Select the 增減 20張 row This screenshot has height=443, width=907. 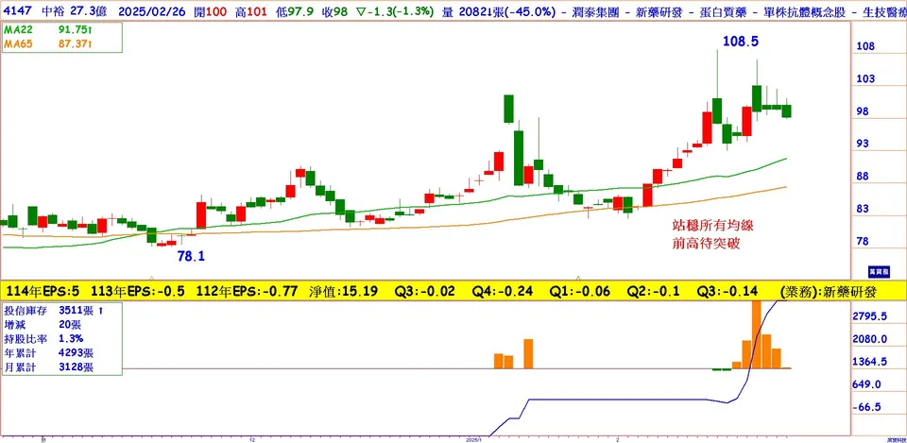tap(41, 325)
